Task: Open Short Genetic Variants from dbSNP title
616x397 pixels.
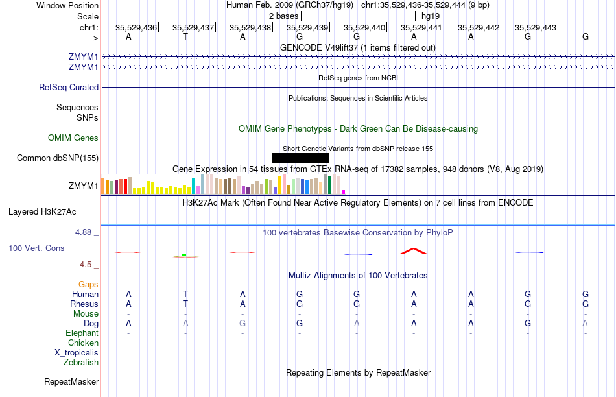Action: 358,149
